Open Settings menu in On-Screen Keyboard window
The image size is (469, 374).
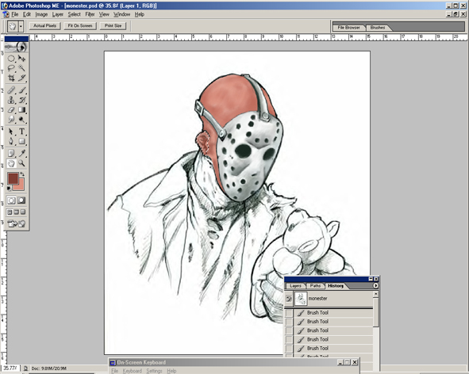coord(154,371)
